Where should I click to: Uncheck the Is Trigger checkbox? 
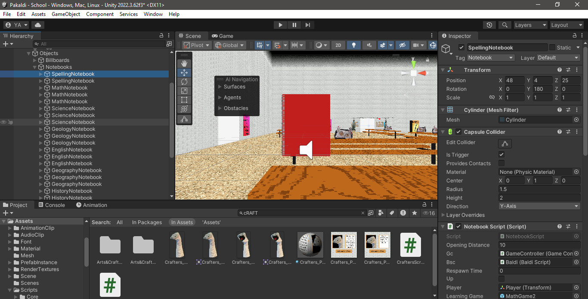tap(501, 154)
